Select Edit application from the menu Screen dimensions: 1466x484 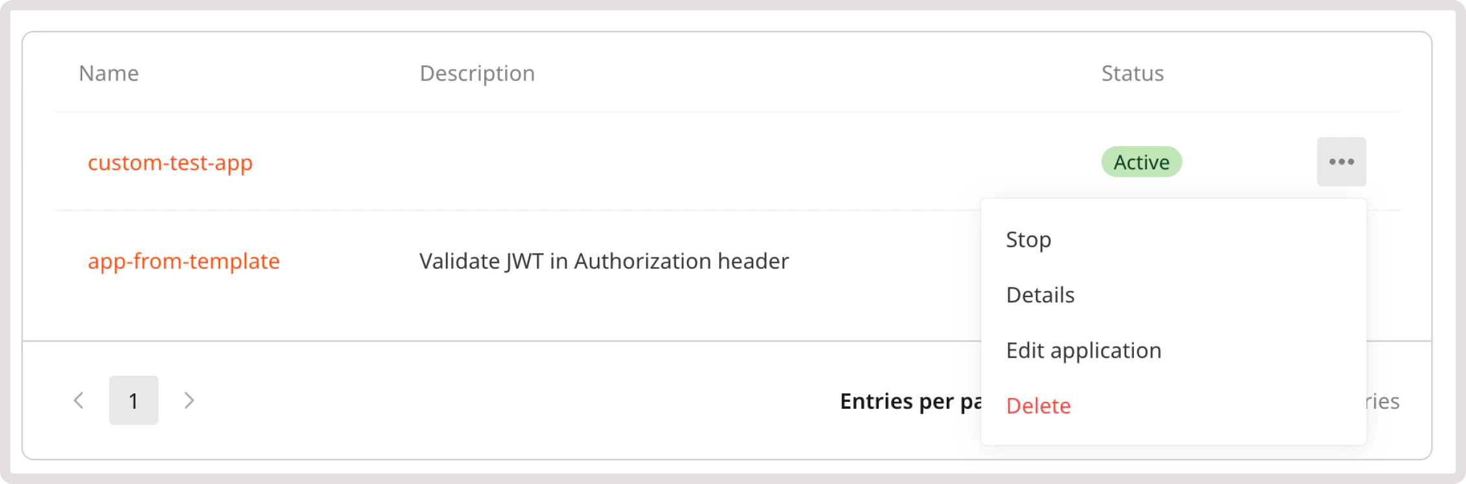tap(1083, 350)
